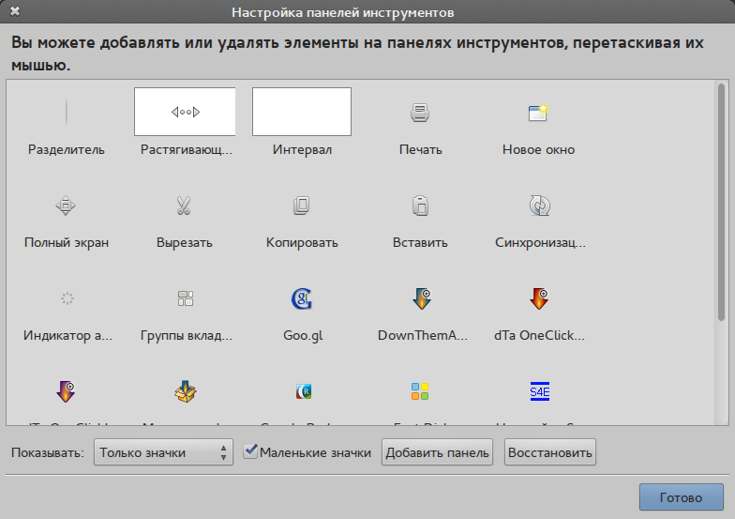
Task: Click the dTa OneClick icon
Action: (538, 299)
